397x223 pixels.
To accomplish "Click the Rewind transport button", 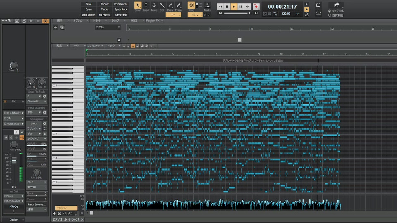I will point(220,7).
